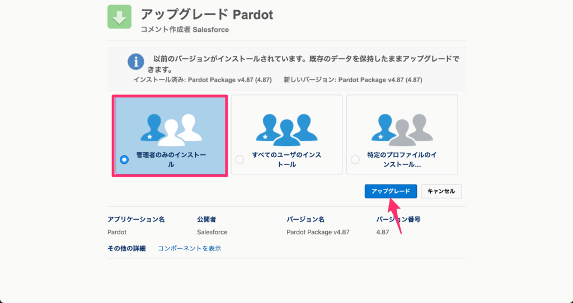Click the 特定のプロファイルのインストール... label text
The width and height of the screenshot is (573, 303).
coord(402,159)
